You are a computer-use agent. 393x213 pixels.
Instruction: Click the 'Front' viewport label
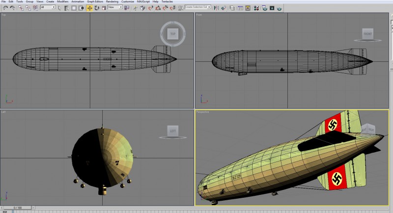(x=199, y=15)
